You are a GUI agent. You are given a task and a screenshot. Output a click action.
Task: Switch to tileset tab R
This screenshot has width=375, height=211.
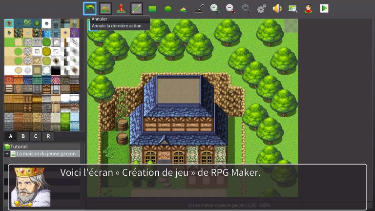(48, 136)
